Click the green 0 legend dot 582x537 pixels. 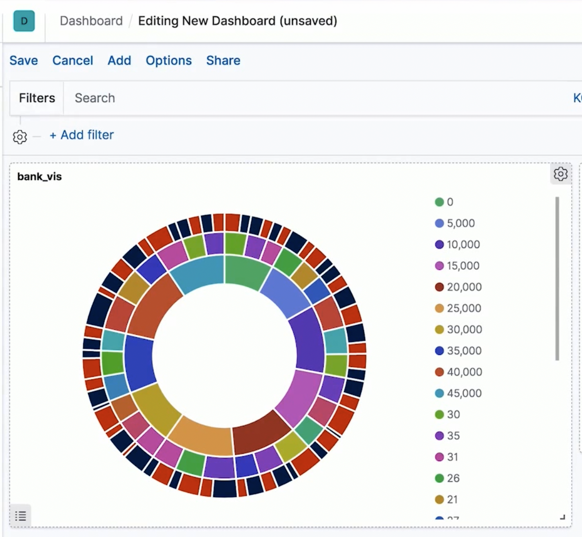coord(439,202)
